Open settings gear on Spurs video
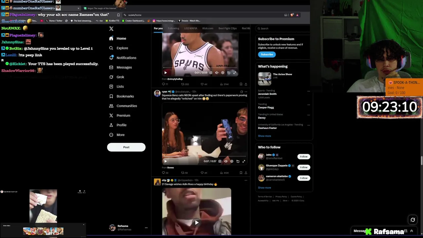Image resolution: width=423 pixels, height=238 pixels. (223, 73)
